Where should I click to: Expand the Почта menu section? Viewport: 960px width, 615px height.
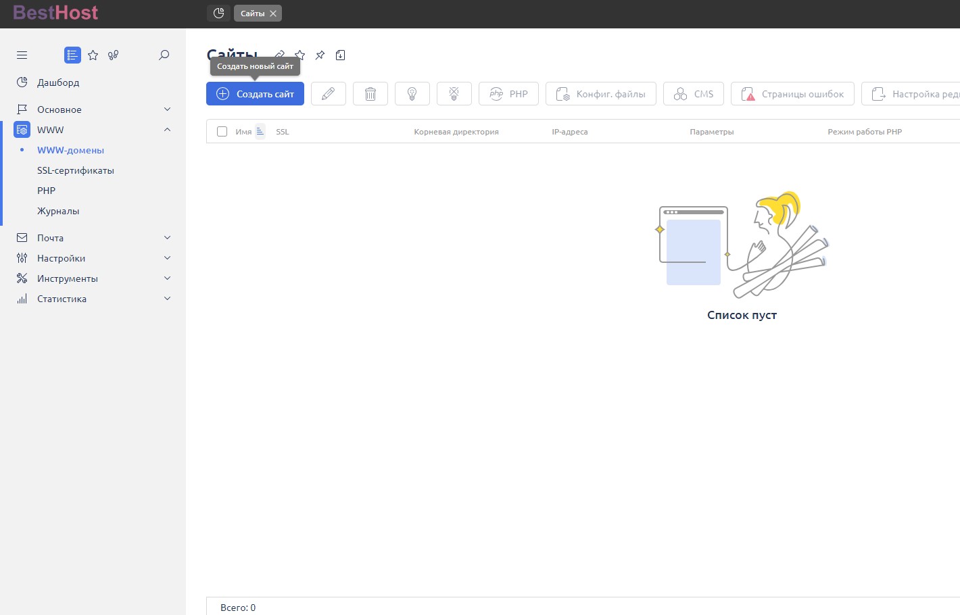[x=167, y=238]
